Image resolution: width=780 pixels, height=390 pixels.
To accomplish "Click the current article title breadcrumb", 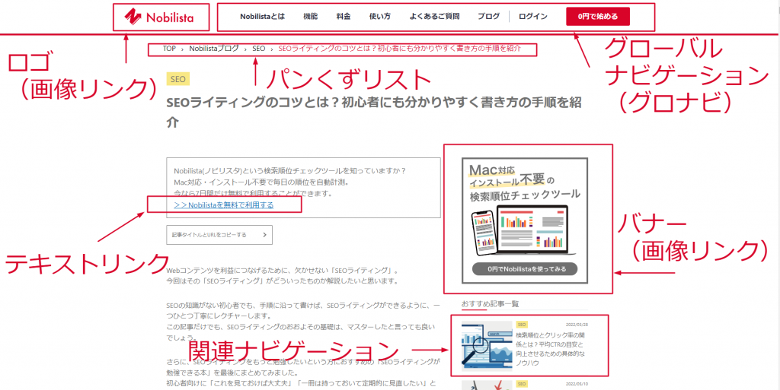I will coord(399,49).
